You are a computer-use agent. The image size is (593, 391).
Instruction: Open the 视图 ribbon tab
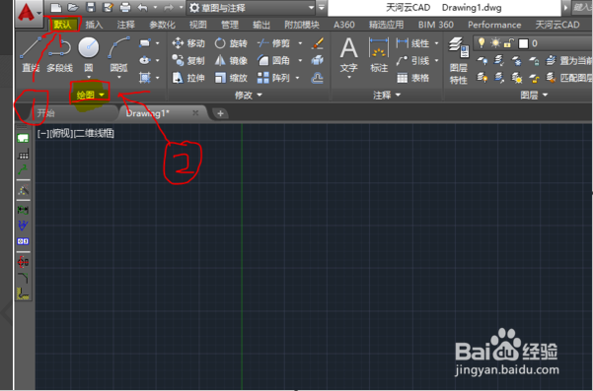198,25
